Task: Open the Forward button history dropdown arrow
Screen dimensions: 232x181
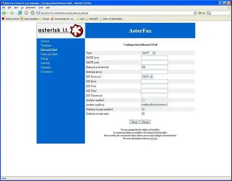Action: 16,13
